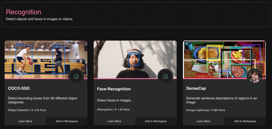The image size is (272, 129).
Task: Click the DenseCap model title
Action: (196, 88)
